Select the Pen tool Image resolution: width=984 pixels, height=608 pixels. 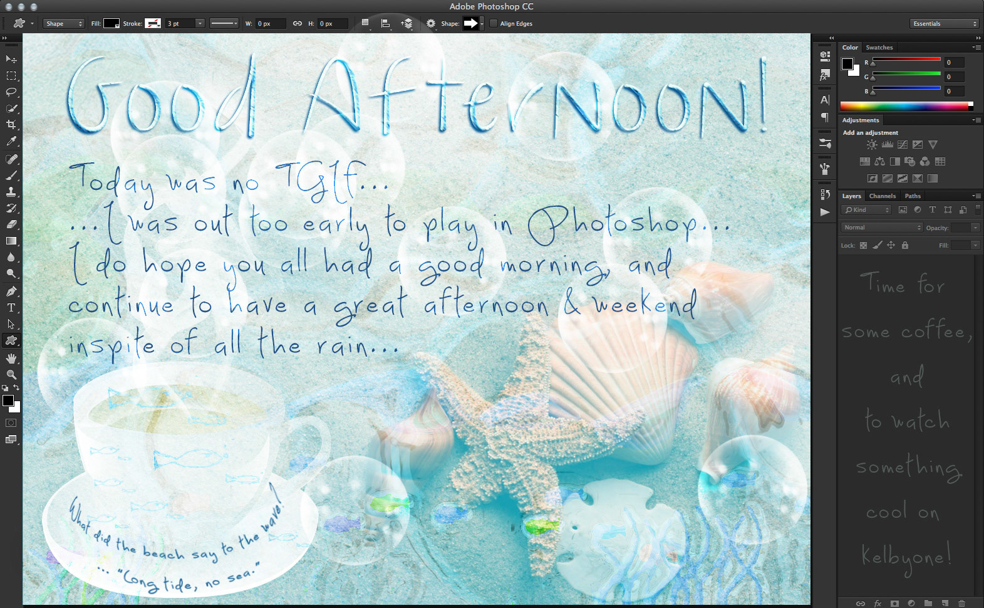11,291
